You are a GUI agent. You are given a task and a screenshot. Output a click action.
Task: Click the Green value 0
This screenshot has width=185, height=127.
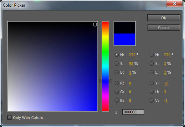130,92
